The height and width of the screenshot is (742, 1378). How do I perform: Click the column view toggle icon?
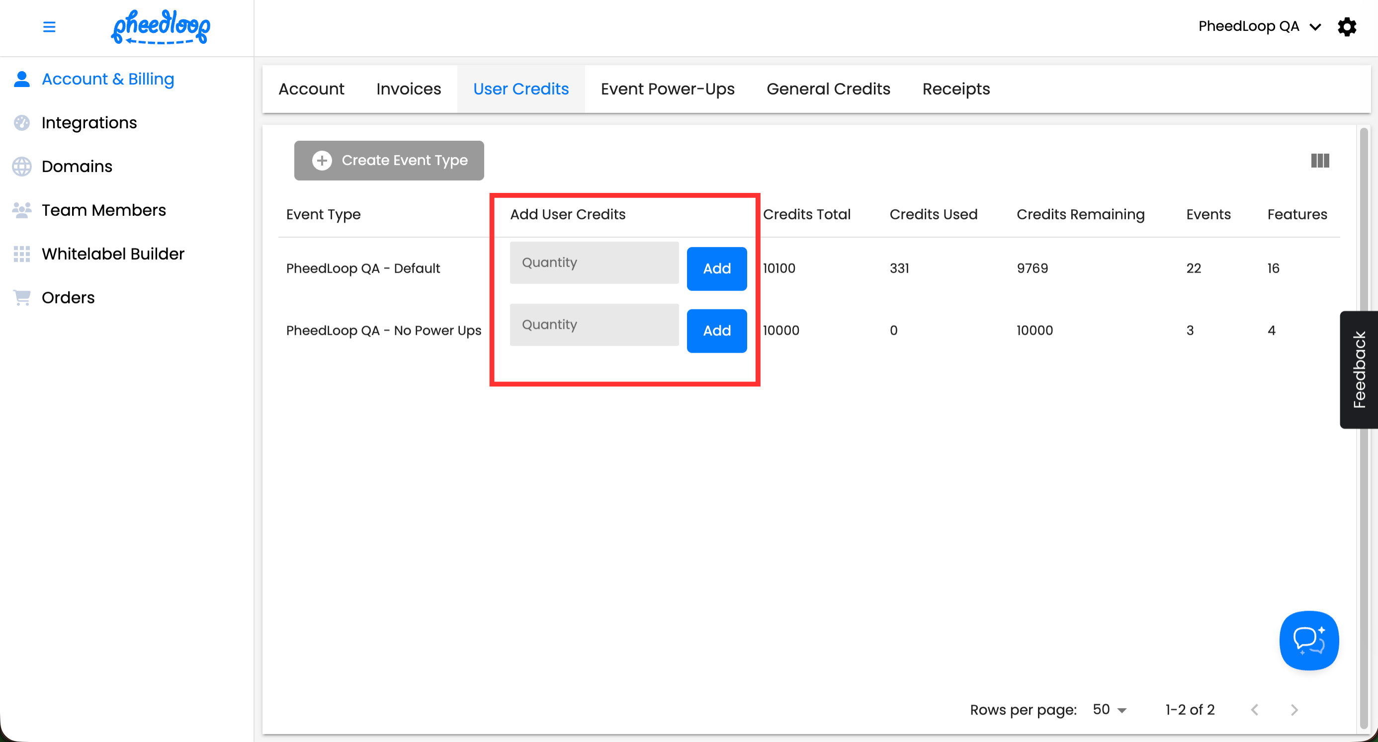[x=1320, y=161]
